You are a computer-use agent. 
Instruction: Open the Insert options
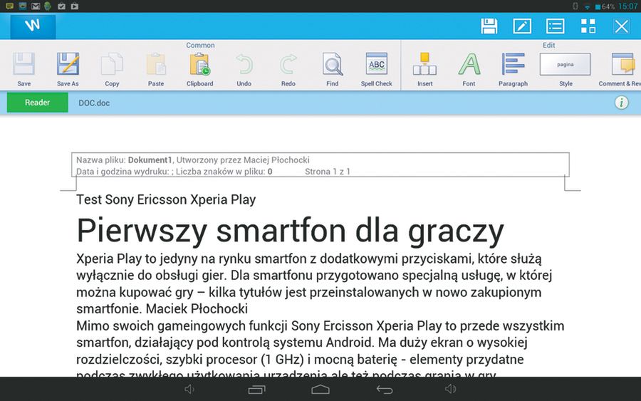[424, 70]
